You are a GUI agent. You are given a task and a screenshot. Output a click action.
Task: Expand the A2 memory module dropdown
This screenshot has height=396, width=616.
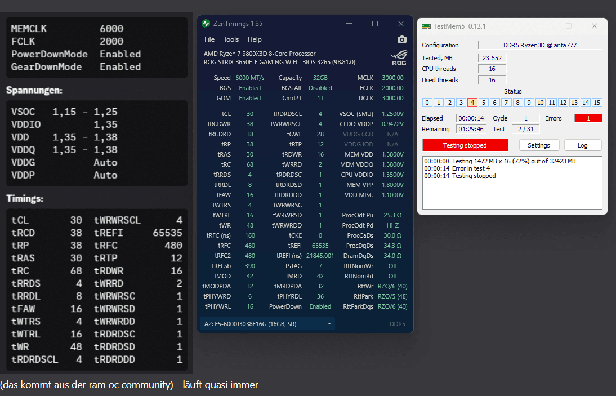[x=267, y=324]
